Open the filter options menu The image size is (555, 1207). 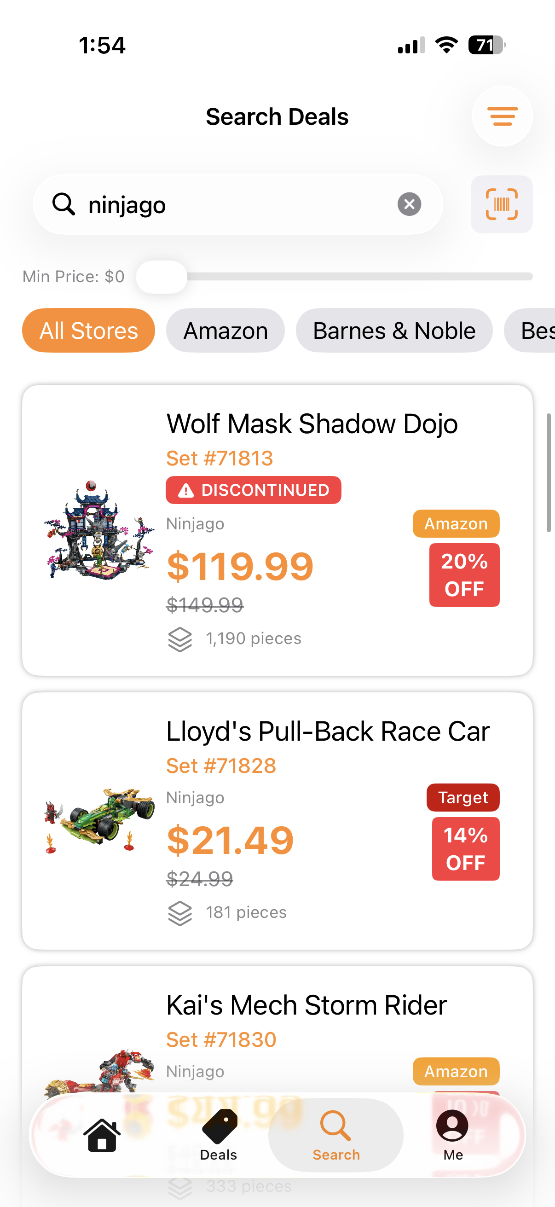pyautogui.click(x=502, y=116)
